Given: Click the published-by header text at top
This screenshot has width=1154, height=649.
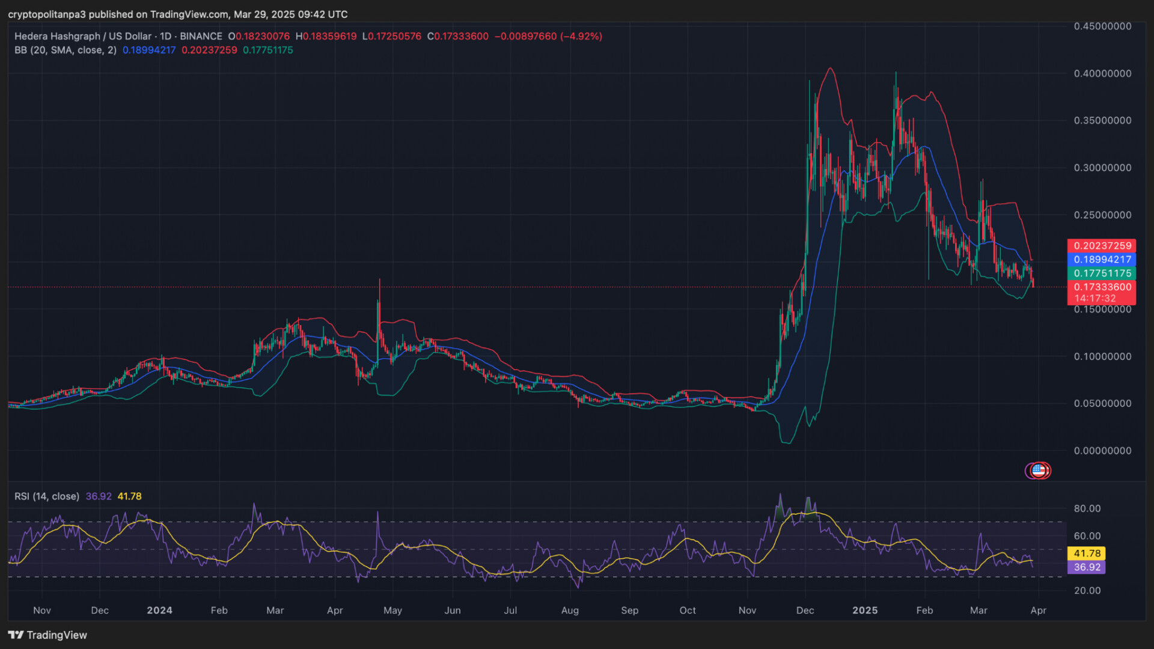Looking at the screenshot, I should pos(178,14).
